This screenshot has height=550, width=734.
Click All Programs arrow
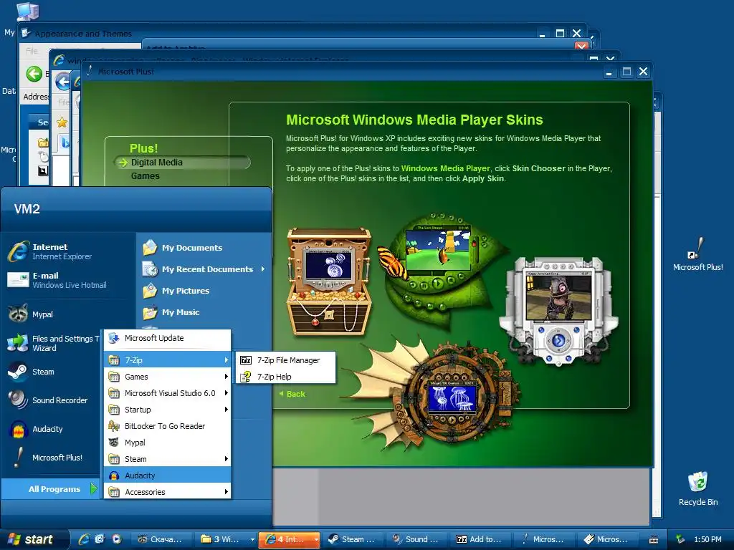93,488
